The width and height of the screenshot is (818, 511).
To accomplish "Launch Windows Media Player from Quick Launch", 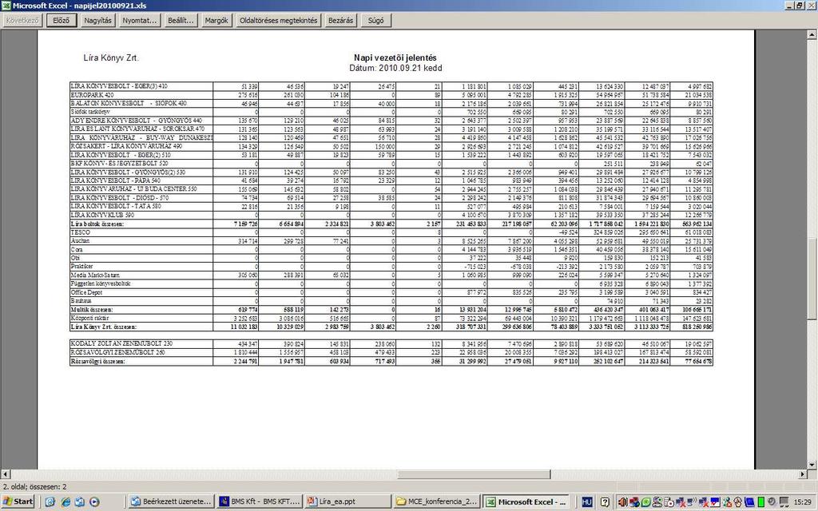I will (x=94, y=501).
